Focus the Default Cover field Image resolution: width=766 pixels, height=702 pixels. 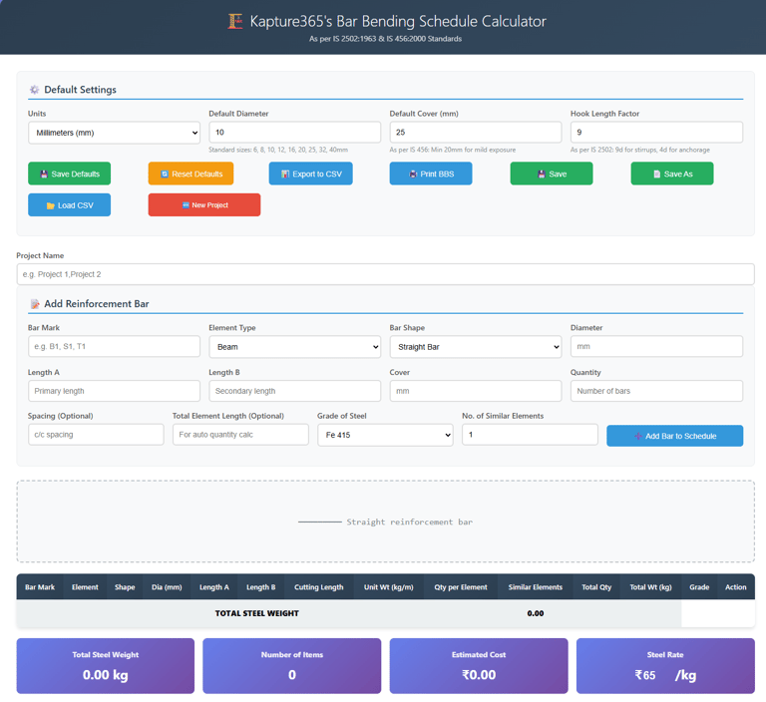pyautogui.click(x=476, y=133)
